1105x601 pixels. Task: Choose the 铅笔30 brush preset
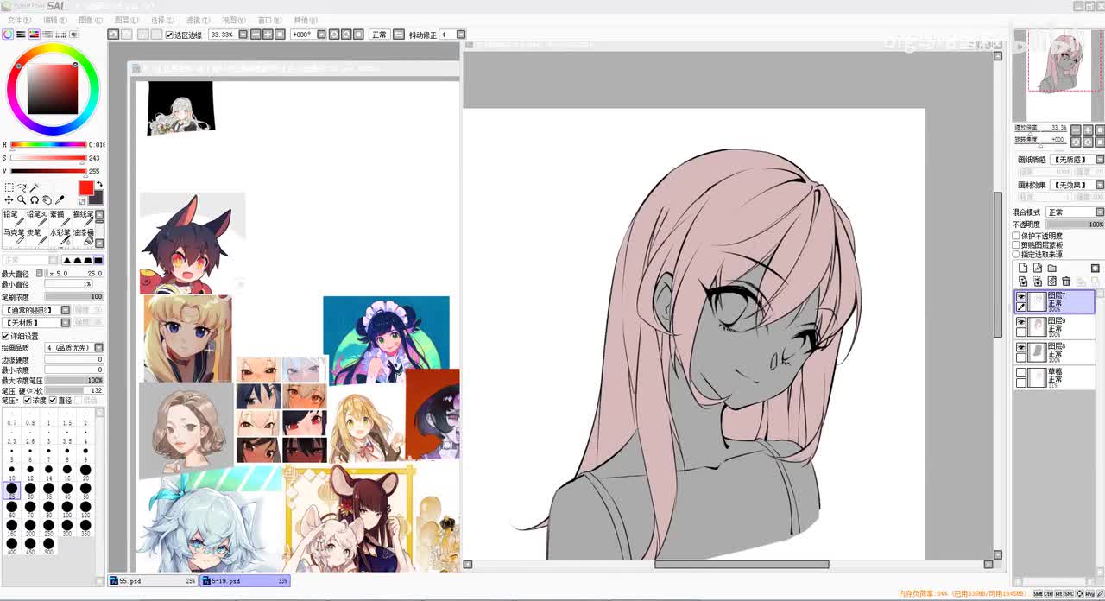pyautogui.click(x=37, y=218)
